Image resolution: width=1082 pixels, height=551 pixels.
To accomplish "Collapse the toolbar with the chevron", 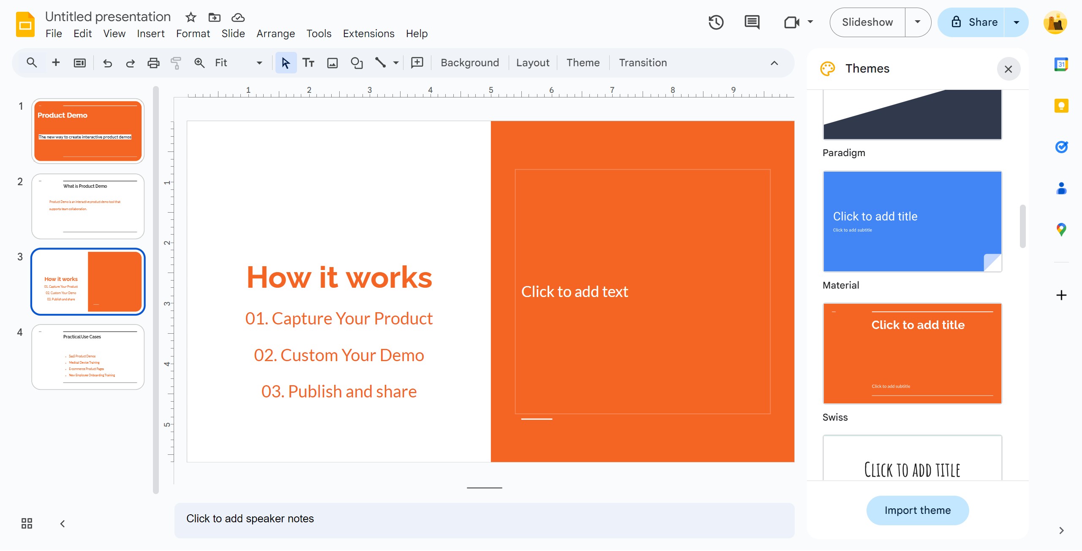I will [x=774, y=63].
